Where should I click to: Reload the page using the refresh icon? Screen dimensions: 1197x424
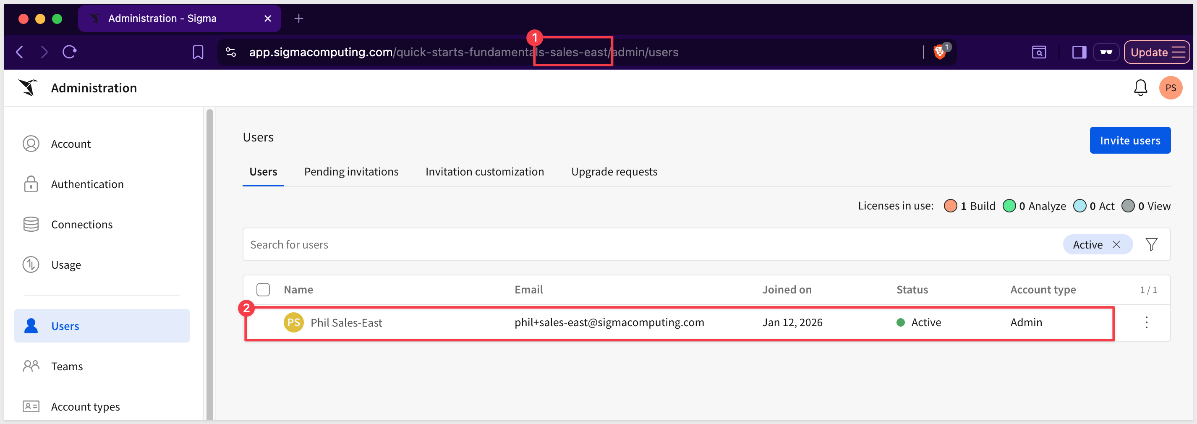(69, 52)
